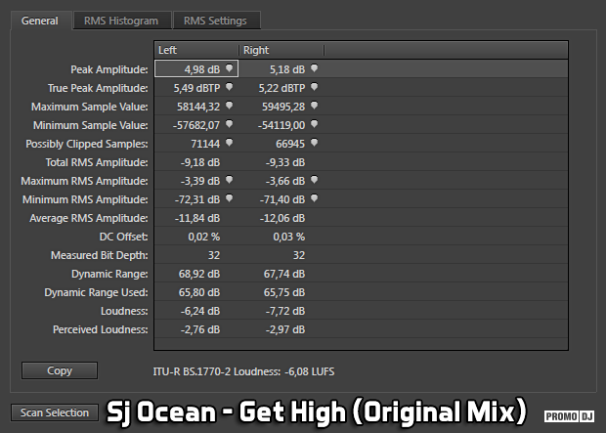
Task: Switch to the RMS Histogram tab
Action: tap(121, 21)
